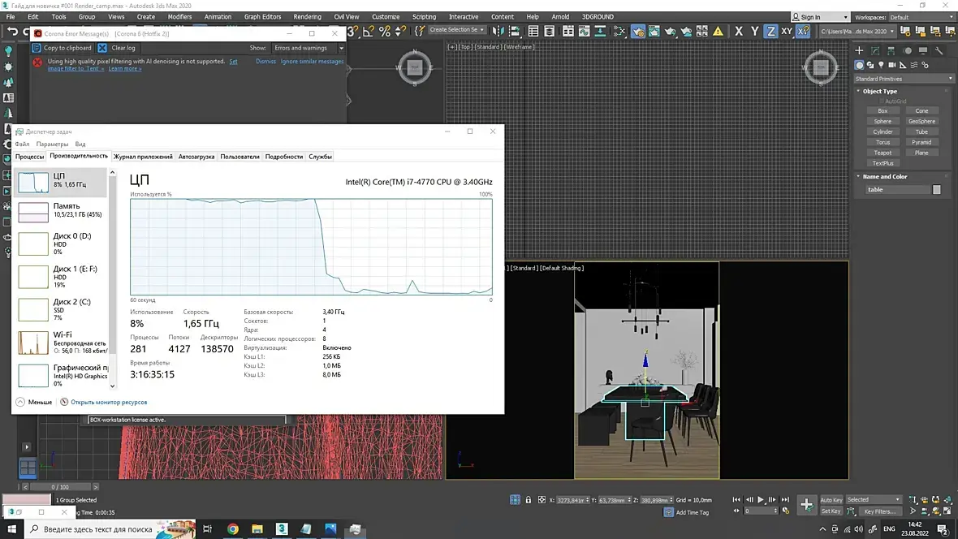
Task: Open the Standard Primitives dropdown
Action: (904, 79)
